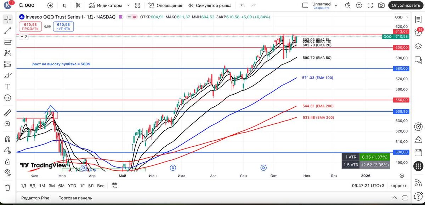The image size is (425, 205).
Task: Expand the indicators favorites arrow
Action: [128, 5]
